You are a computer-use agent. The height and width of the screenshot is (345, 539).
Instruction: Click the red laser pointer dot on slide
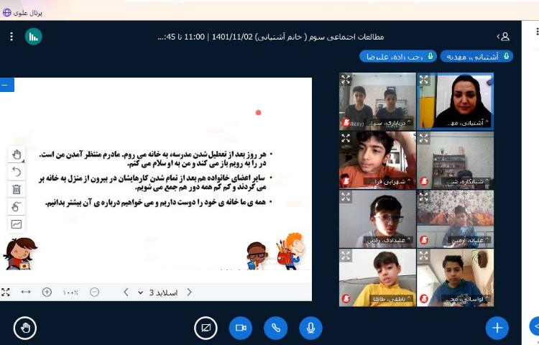[259, 112]
